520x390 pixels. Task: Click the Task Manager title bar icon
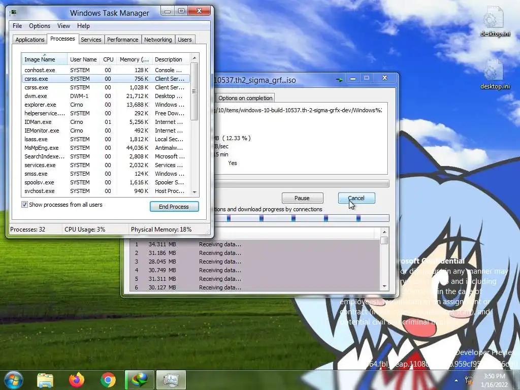(14, 13)
